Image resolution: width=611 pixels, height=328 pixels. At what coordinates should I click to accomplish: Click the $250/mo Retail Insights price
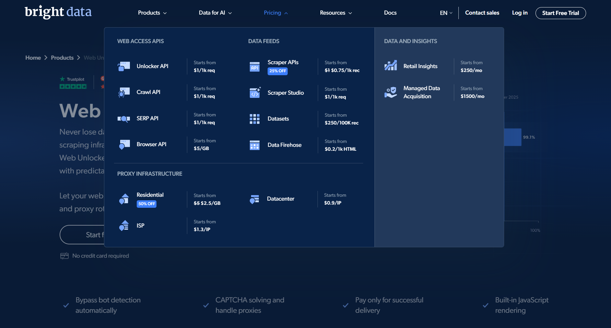[x=471, y=70]
